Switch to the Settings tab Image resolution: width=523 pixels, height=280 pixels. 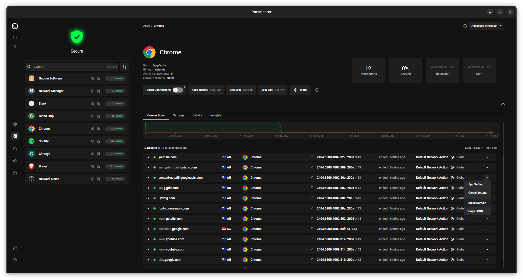[178, 115]
